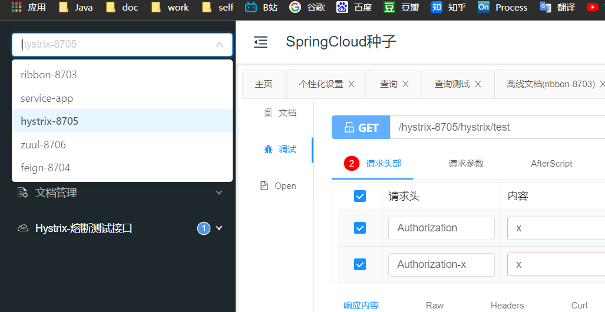Open the 谷歌 Google bookmark

click(x=307, y=7)
